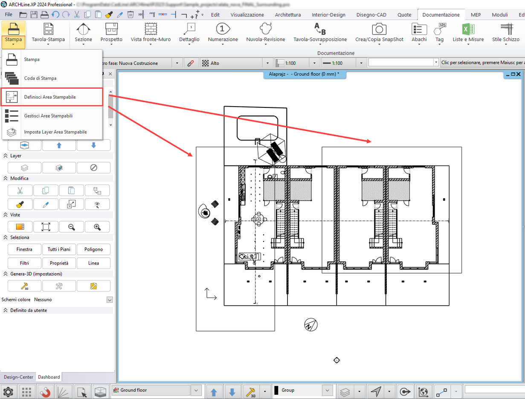Click the Proprietà button
The image size is (525, 399).
coord(59,263)
